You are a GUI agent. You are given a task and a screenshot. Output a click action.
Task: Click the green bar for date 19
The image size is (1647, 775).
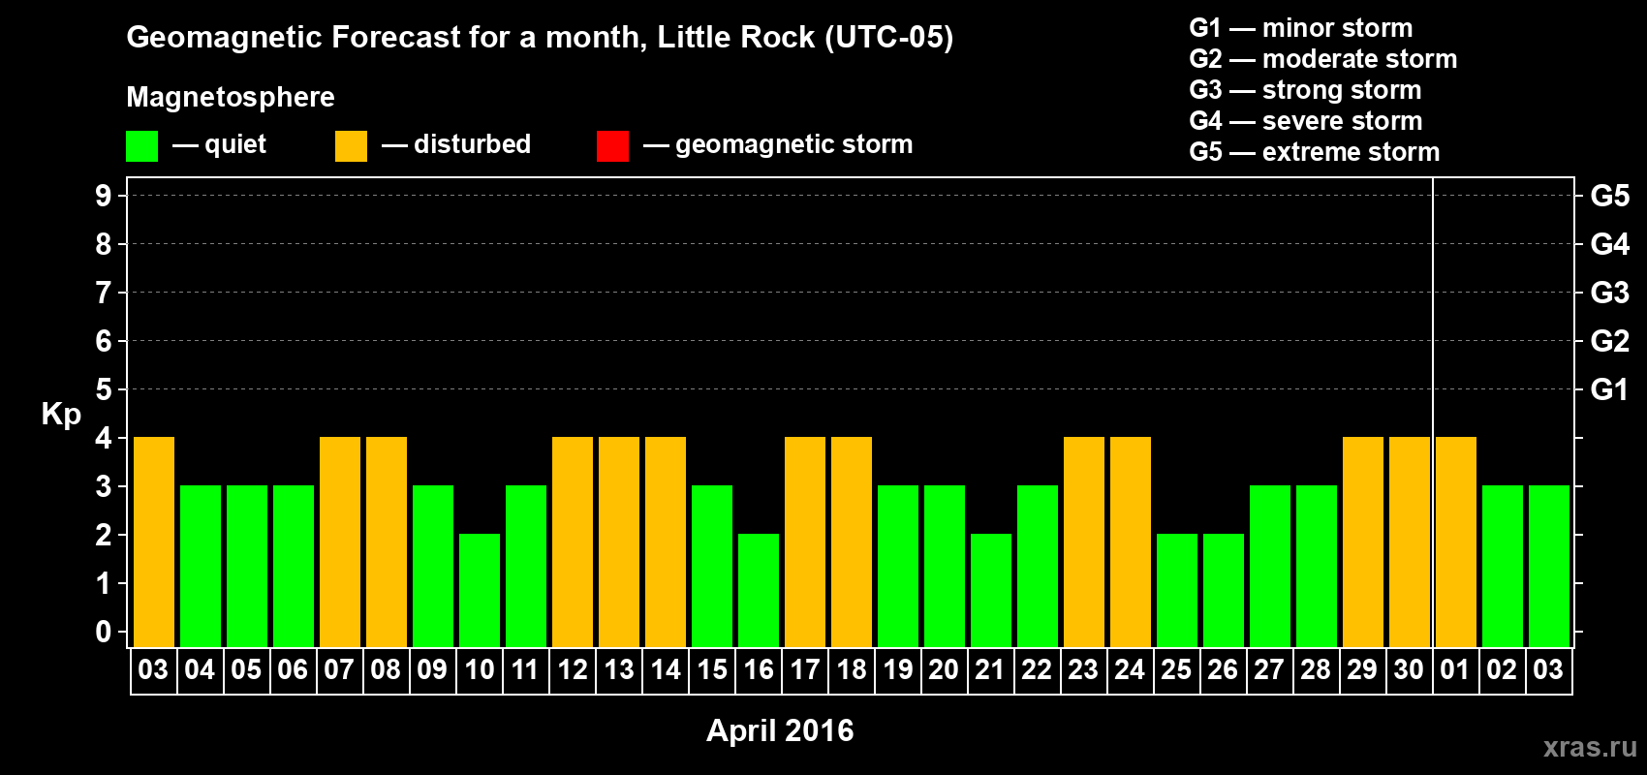pos(898,567)
